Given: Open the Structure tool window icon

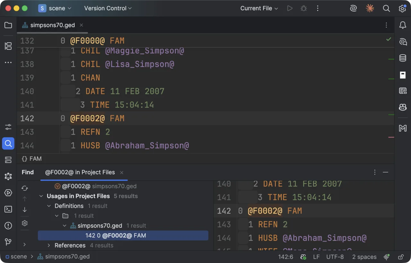Looking at the screenshot, I should [x=8, y=46].
